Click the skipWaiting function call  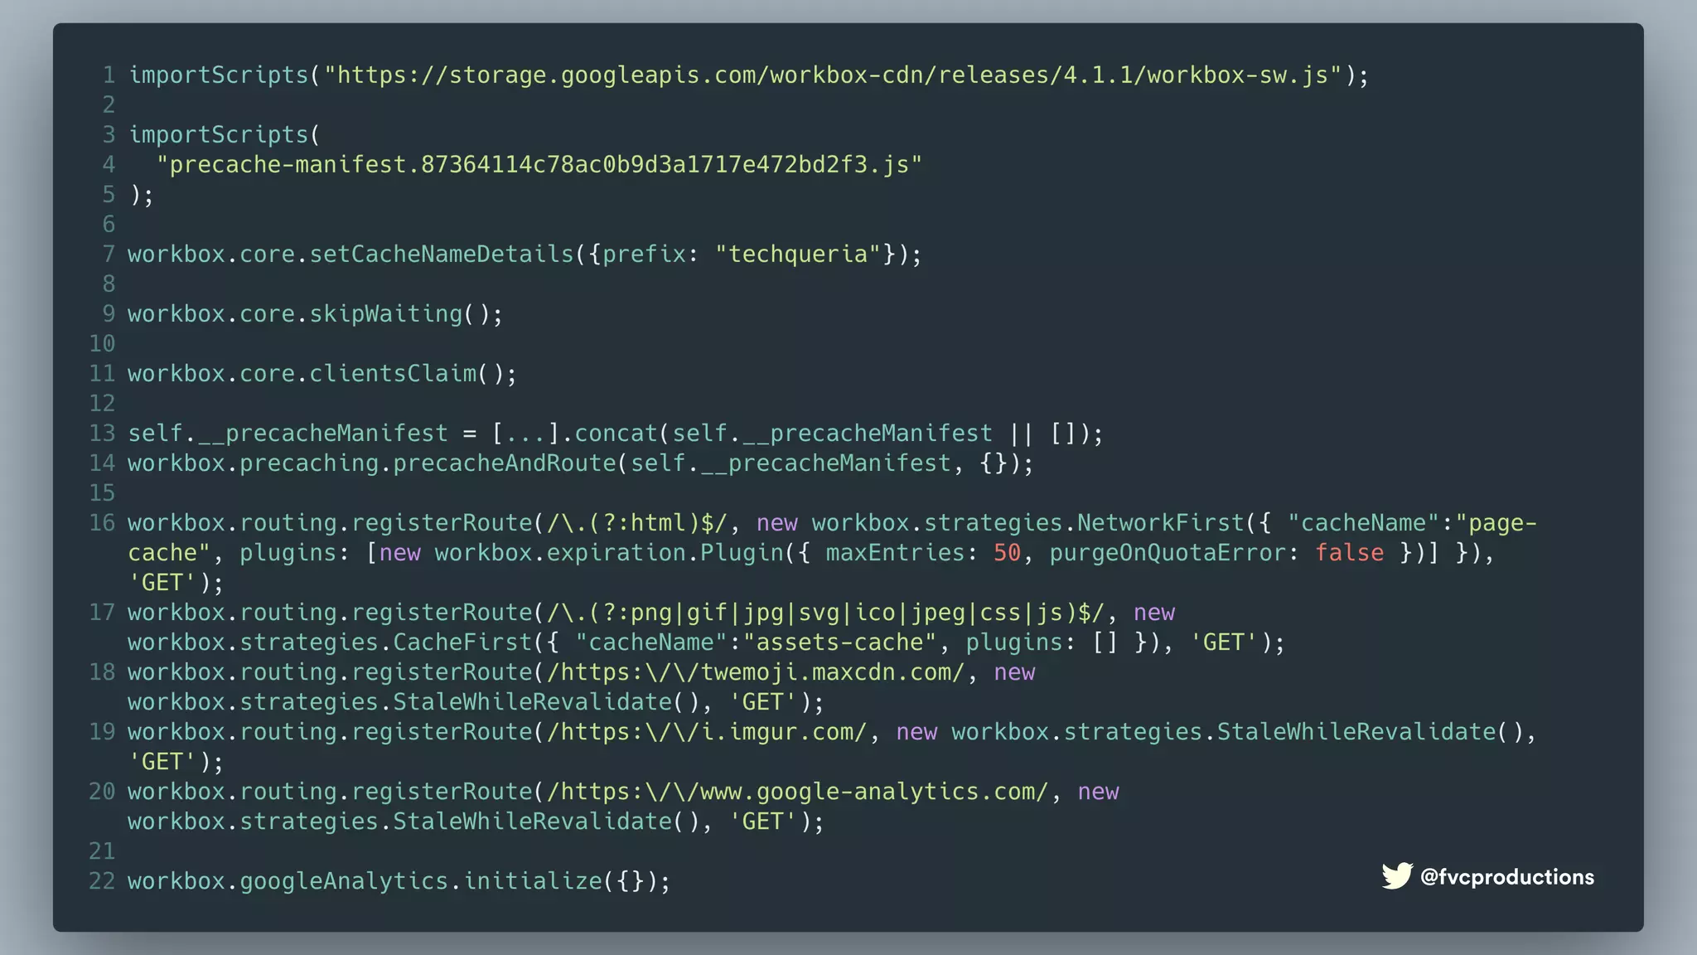[385, 314]
